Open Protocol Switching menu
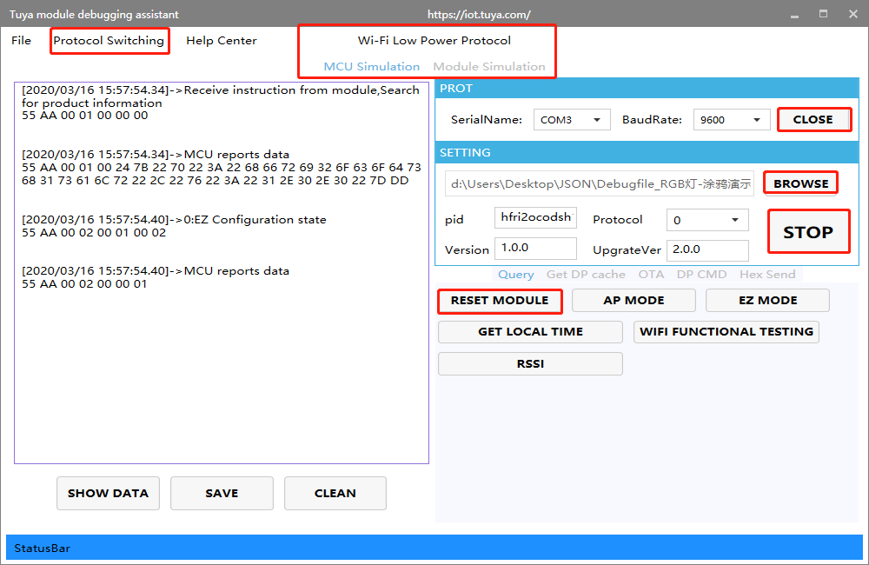Image resolution: width=869 pixels, height=565 pixels. pos(109,41)
